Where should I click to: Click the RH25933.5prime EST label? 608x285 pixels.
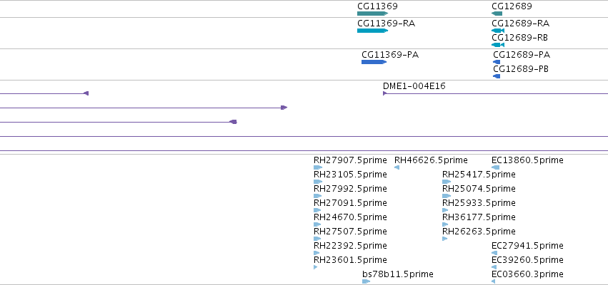coord(479,203)
